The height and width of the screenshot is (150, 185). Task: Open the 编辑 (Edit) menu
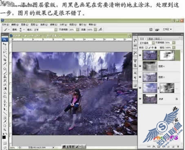tap(15, 25)
